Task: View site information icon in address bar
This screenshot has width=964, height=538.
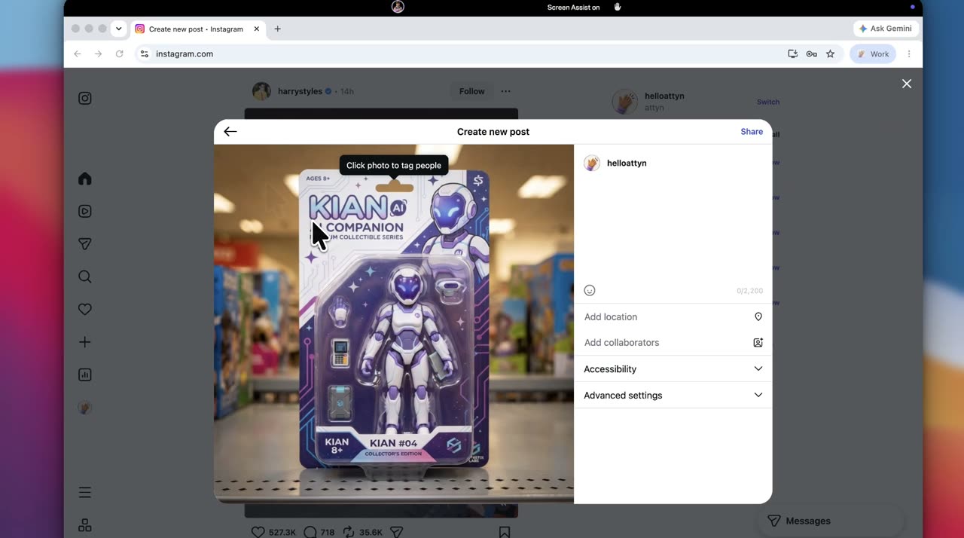Action: click(x=145, y=53)
